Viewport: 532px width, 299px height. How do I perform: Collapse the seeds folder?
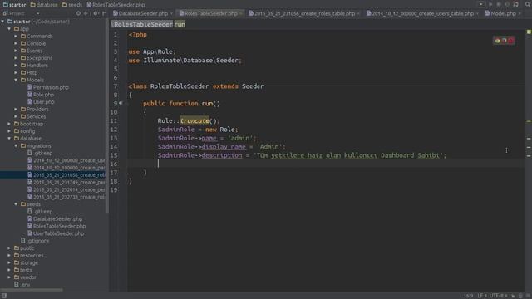point(16,204)
